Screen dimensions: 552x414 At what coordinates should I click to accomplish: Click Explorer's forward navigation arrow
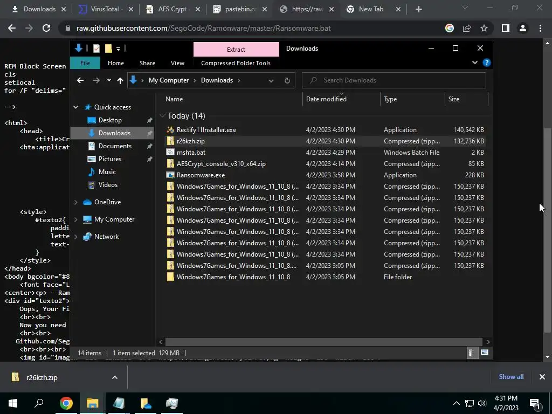pyautogui.click(x=96, y=80)
